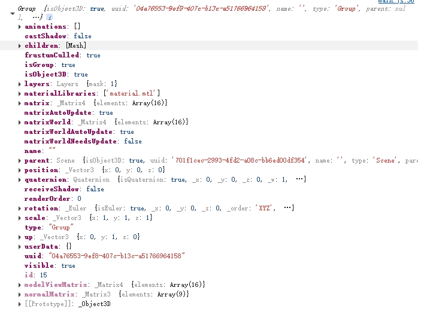Expand the [[Prototype]] _Object3D entry
The width and height of the screenshot is (427, 315).
(x=20, y=304)
